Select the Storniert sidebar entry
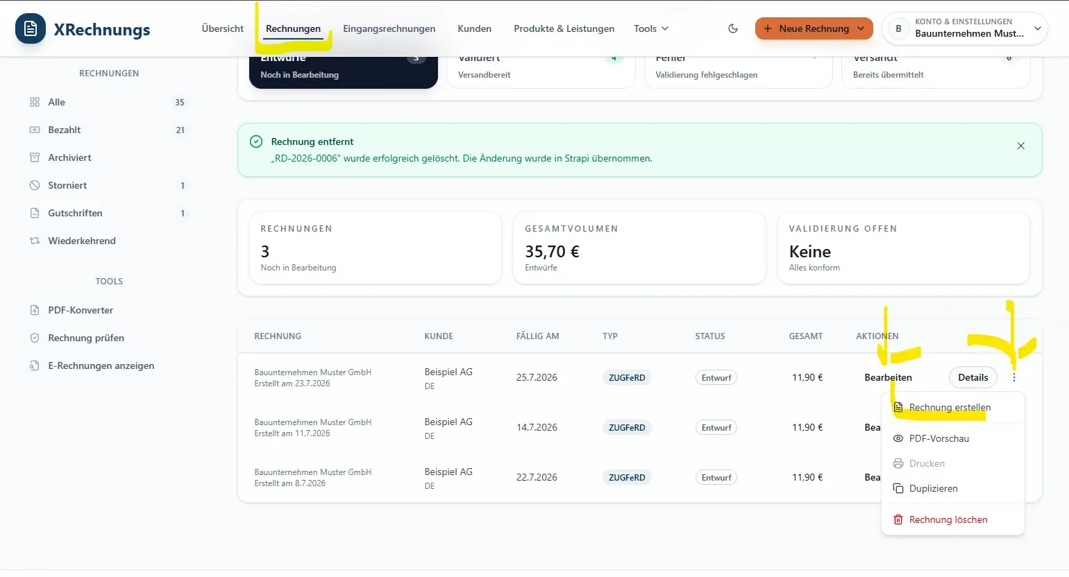 (x=109, y=185)
